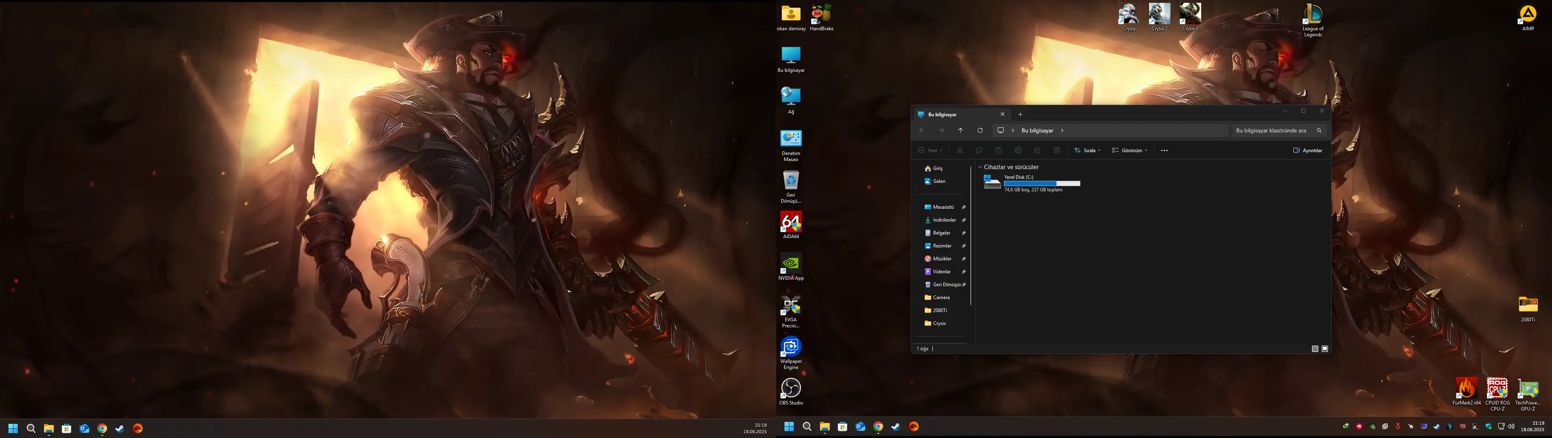The image size is (1552, 438).
Task: Select the 2080Ti folder icon on the desktop
Action: [x=1528, y=309]
